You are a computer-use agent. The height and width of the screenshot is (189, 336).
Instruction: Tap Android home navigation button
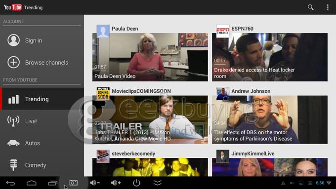click(x=32, y=183)
